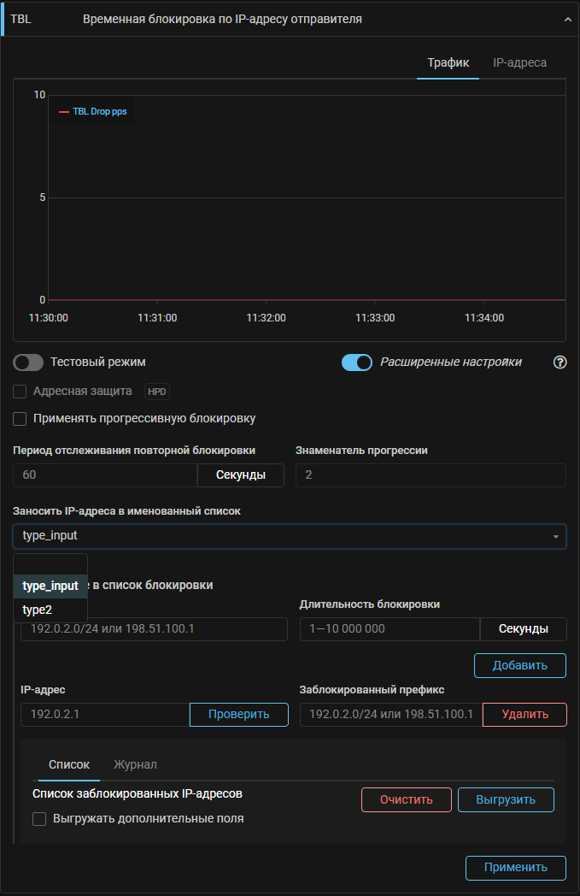Check Выгружать дополнительные поля checkbox
The image size is (580, 896).
(x=39, y=819)
